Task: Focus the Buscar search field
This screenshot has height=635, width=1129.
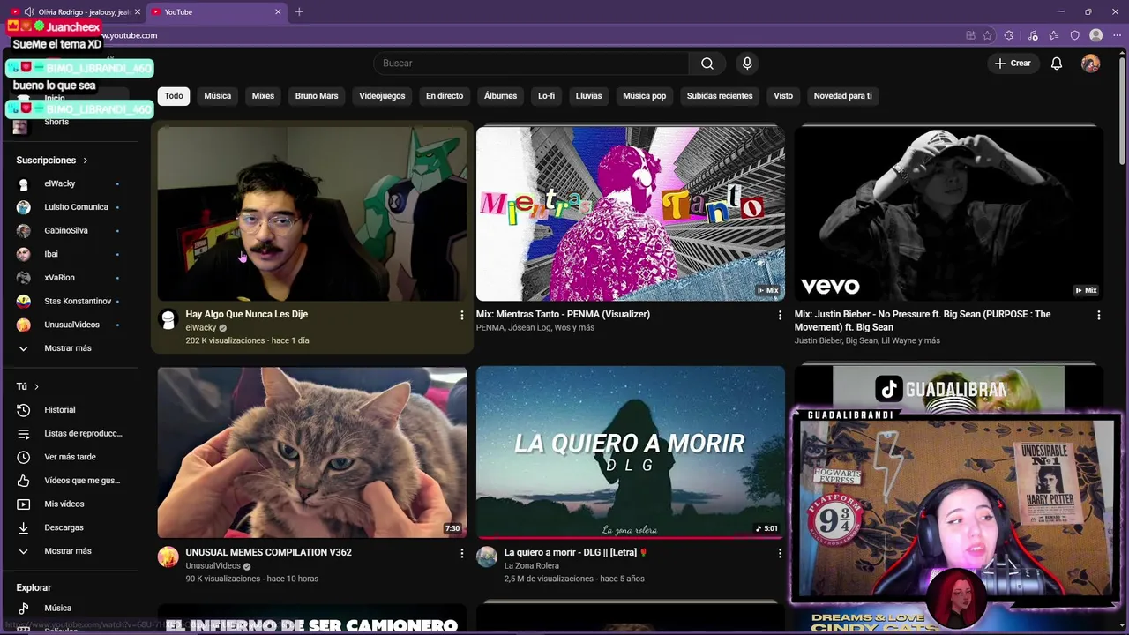Action: coord(531,63)
